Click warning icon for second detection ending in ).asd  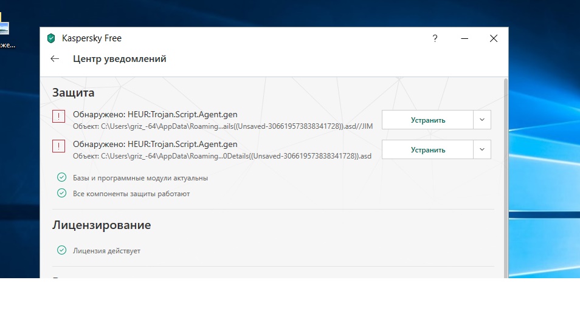[59, 146]
